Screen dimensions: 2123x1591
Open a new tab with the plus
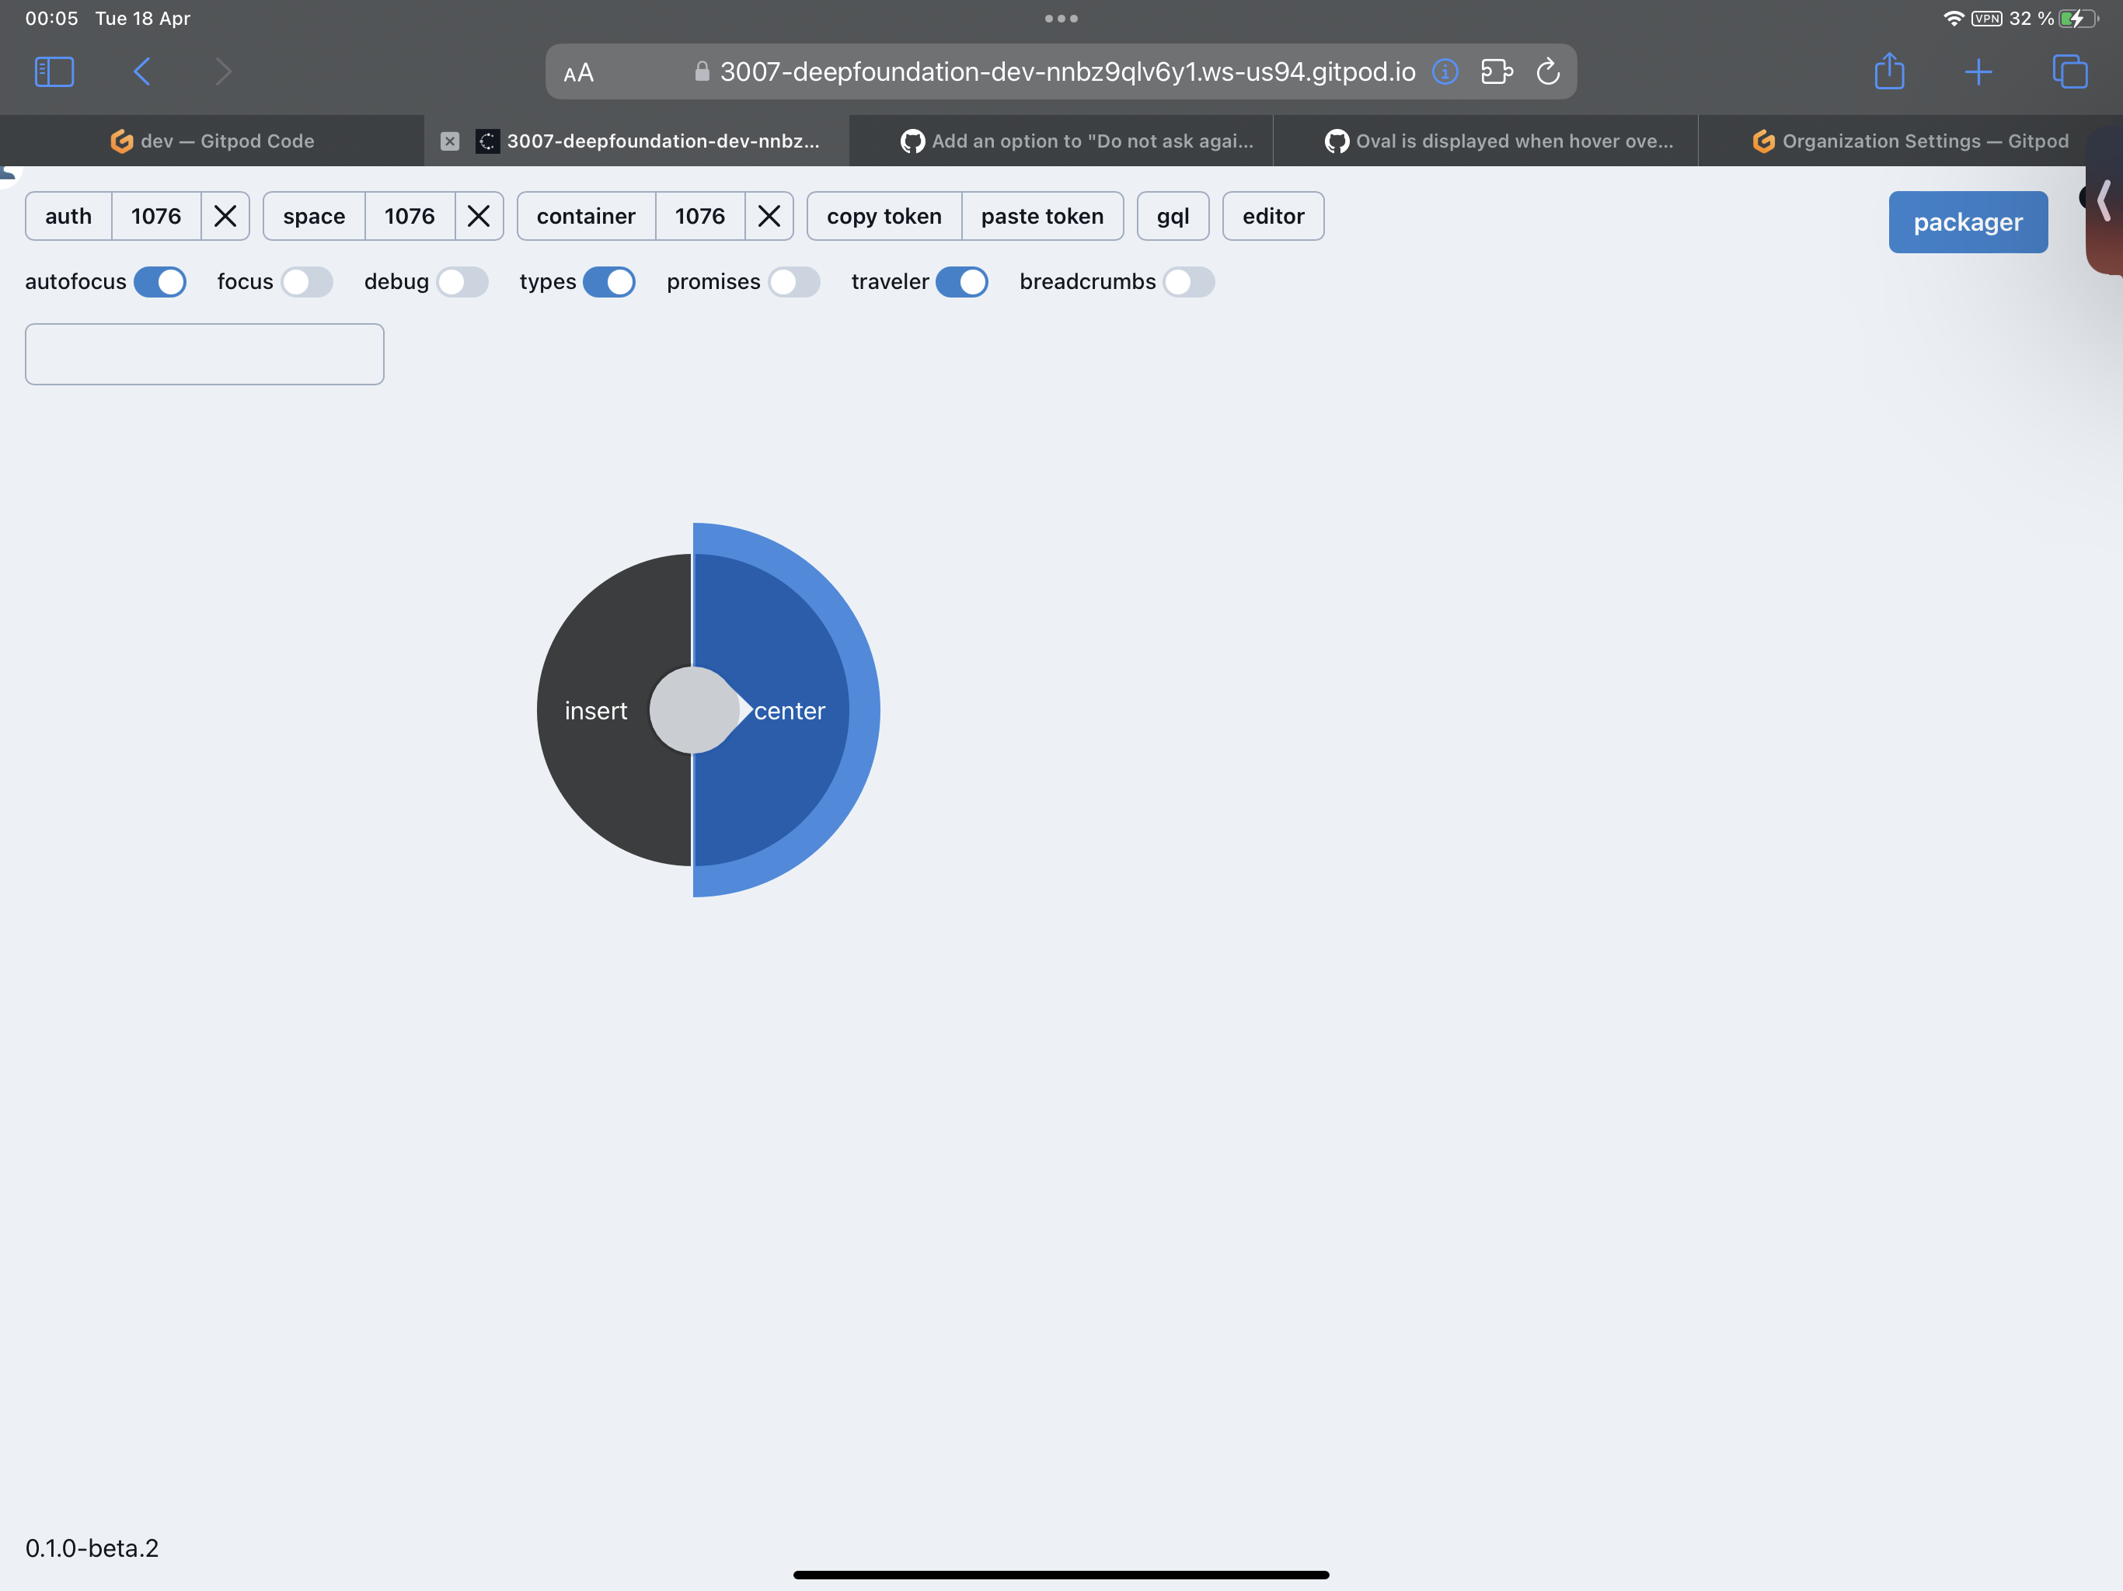click(1978, 71)
